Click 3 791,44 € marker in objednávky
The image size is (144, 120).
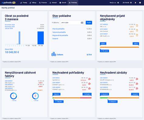(105, 51)
